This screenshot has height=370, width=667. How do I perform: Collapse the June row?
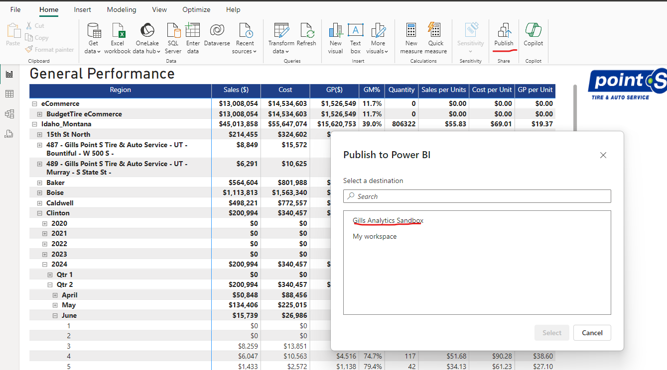pos(55,316)
